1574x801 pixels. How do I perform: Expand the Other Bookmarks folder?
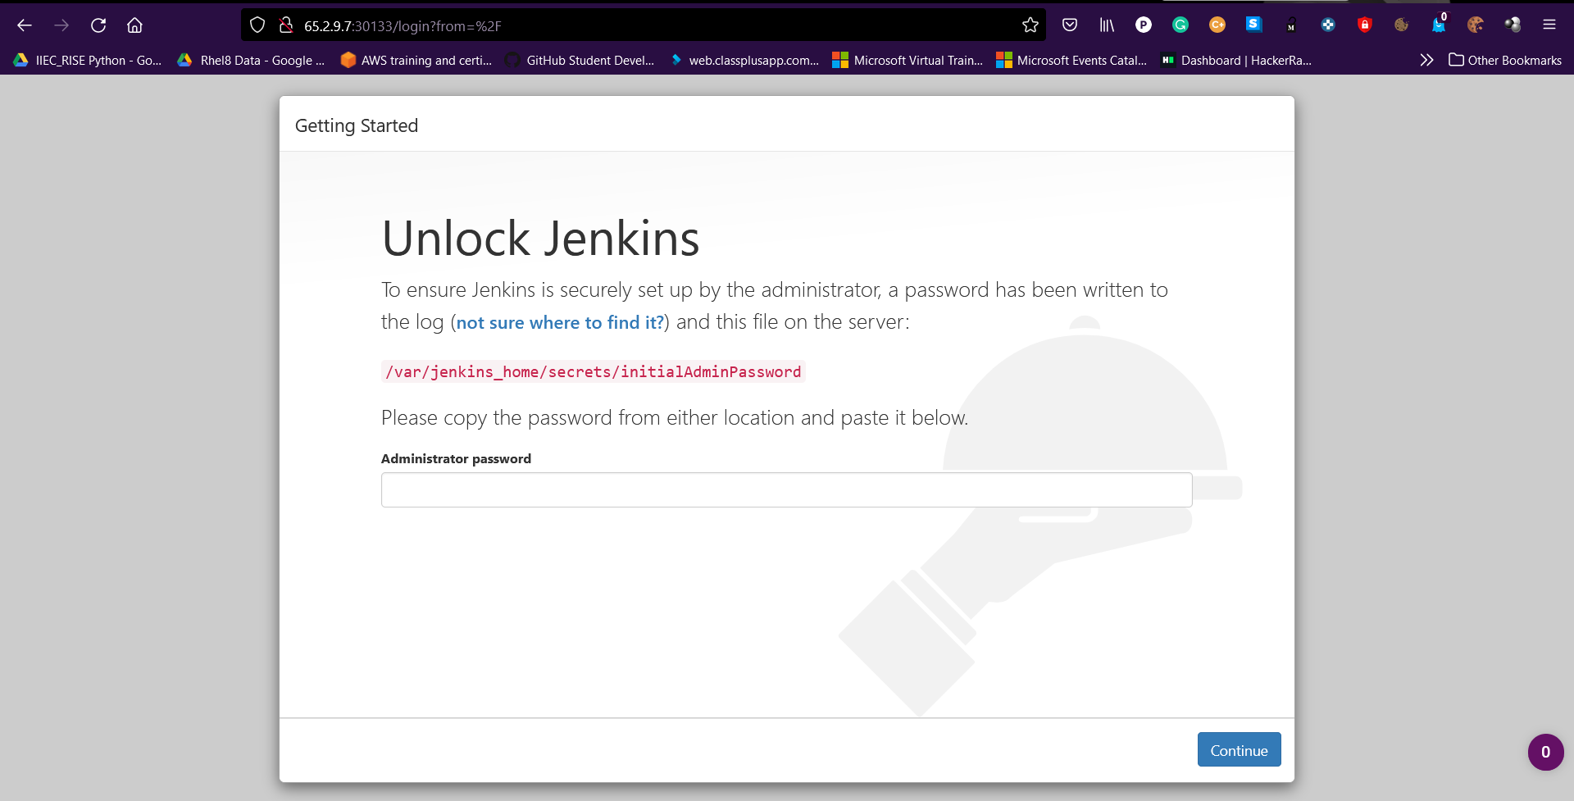pos(1504,60)
